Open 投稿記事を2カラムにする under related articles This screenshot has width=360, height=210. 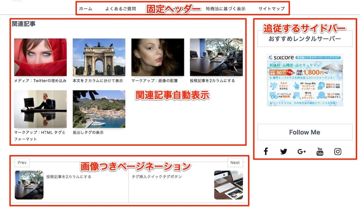212,80
